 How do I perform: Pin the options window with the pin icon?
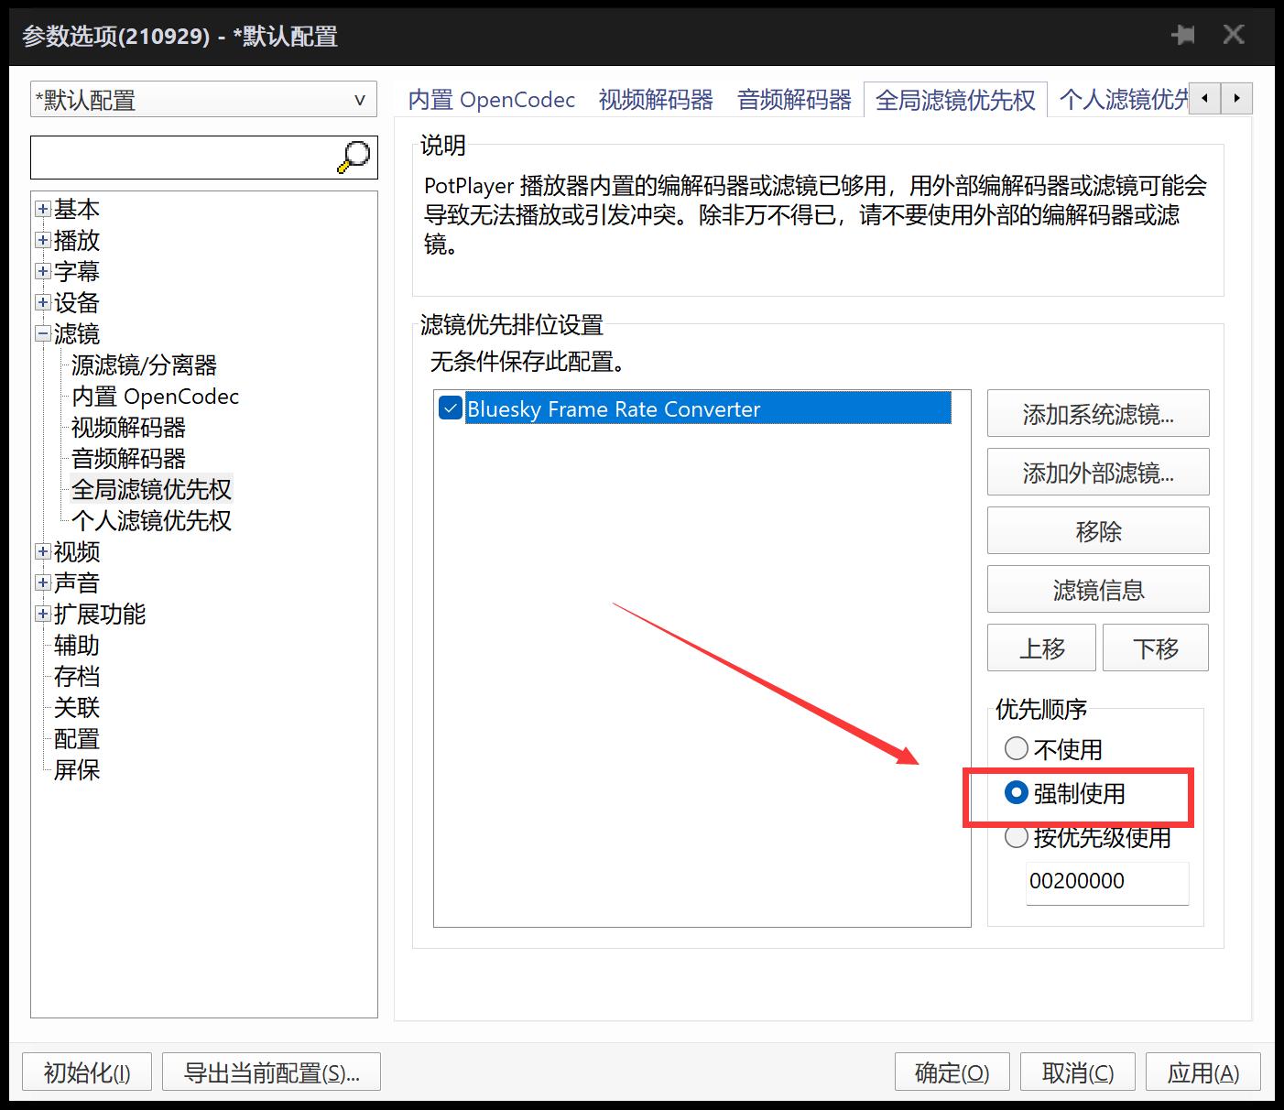(x=1183, y=34)
